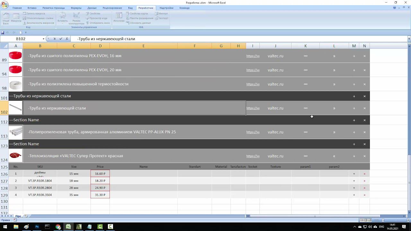The image size is (411, 231).
Task: Open Свойства in controls group
Action: 93,13
